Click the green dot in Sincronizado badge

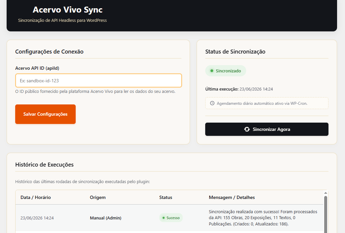click(212, 71)
